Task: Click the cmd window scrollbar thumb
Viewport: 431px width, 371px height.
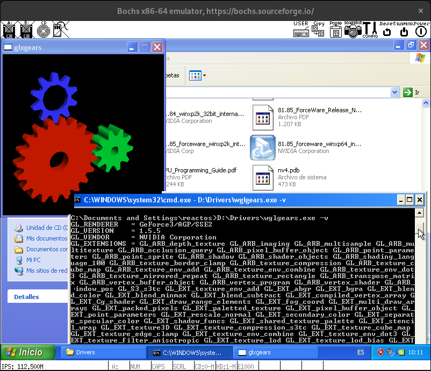Action: pos(420,229)
